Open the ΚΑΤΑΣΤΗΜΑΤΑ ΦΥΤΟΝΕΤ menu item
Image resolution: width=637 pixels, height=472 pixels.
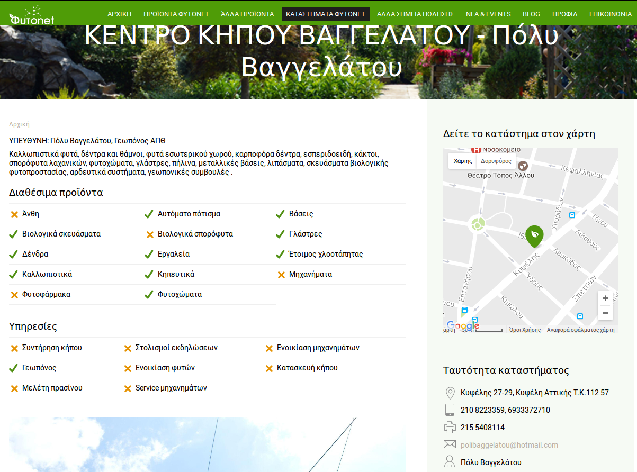tap(326, 14)
